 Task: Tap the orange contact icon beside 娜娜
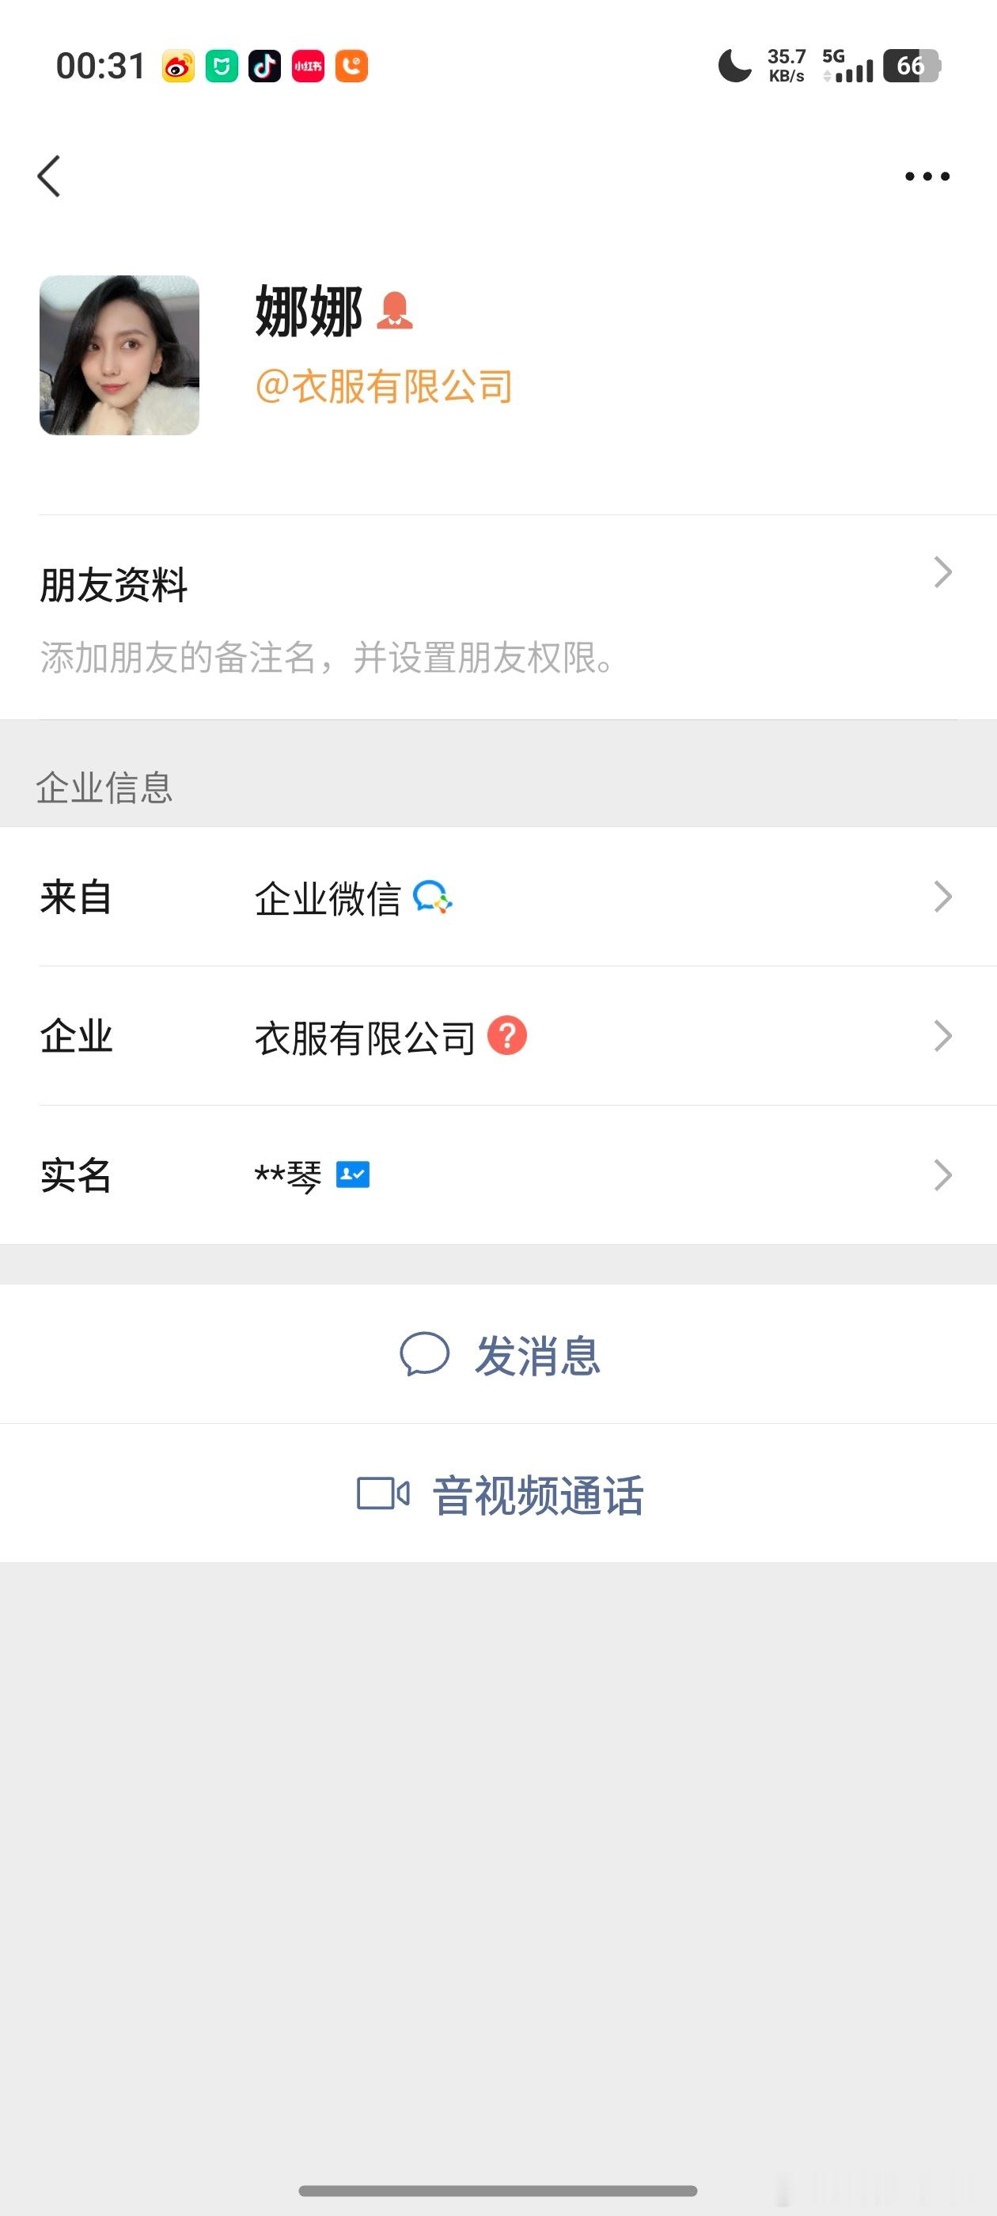395,310
